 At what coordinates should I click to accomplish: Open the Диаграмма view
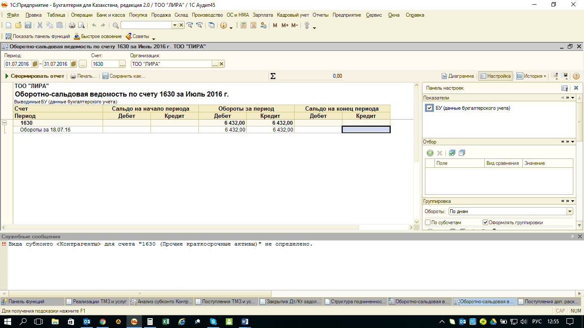pyautogui.click(x=457, y=76)
